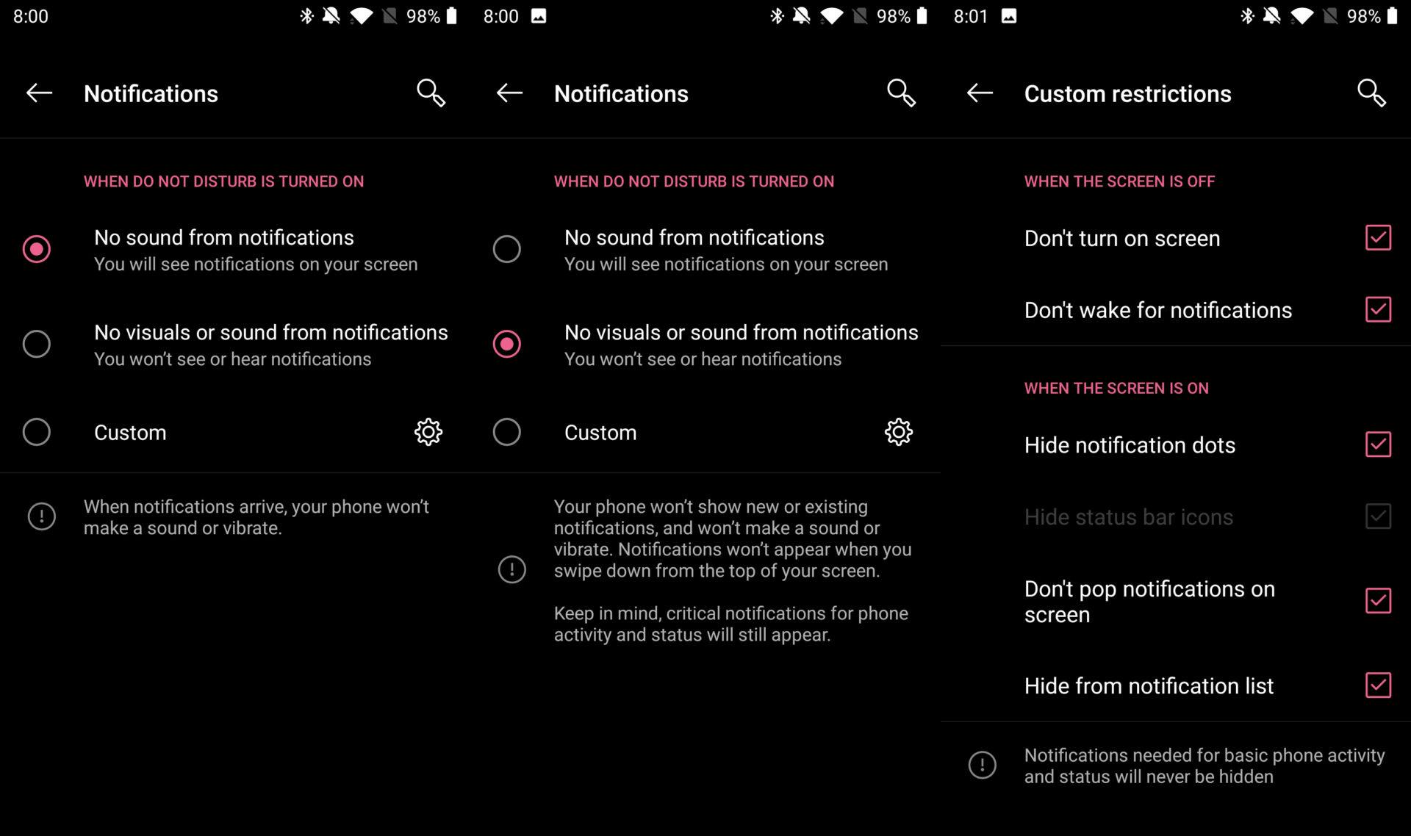This screenshot has width=1411, height=836.
Task: Toggle Don't wake for notifications checkbox
Action: [x=1378, y=309]
